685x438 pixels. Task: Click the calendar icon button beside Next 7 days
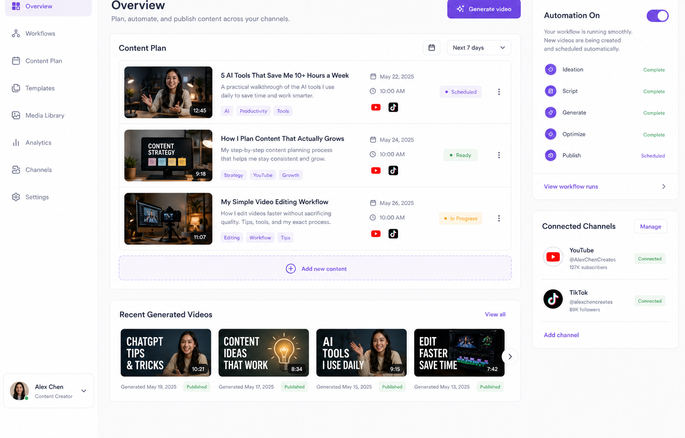pos(432,48)
